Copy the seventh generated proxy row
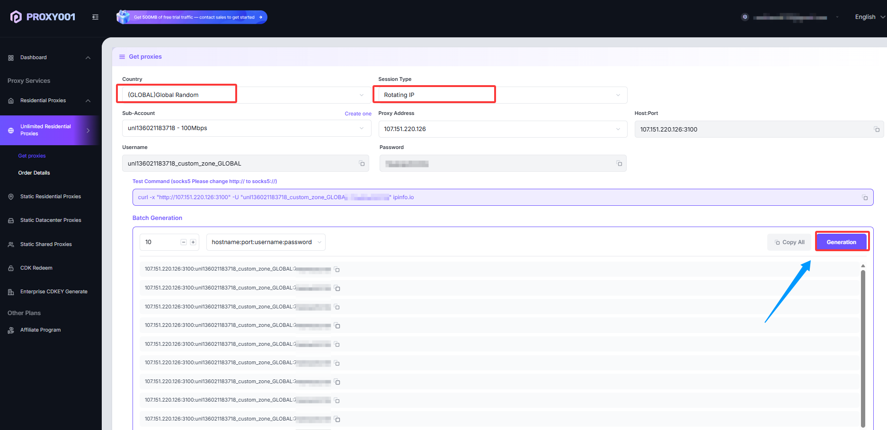Image resolution: width=887 pixels, height=430 pixels. click(337, 382)
